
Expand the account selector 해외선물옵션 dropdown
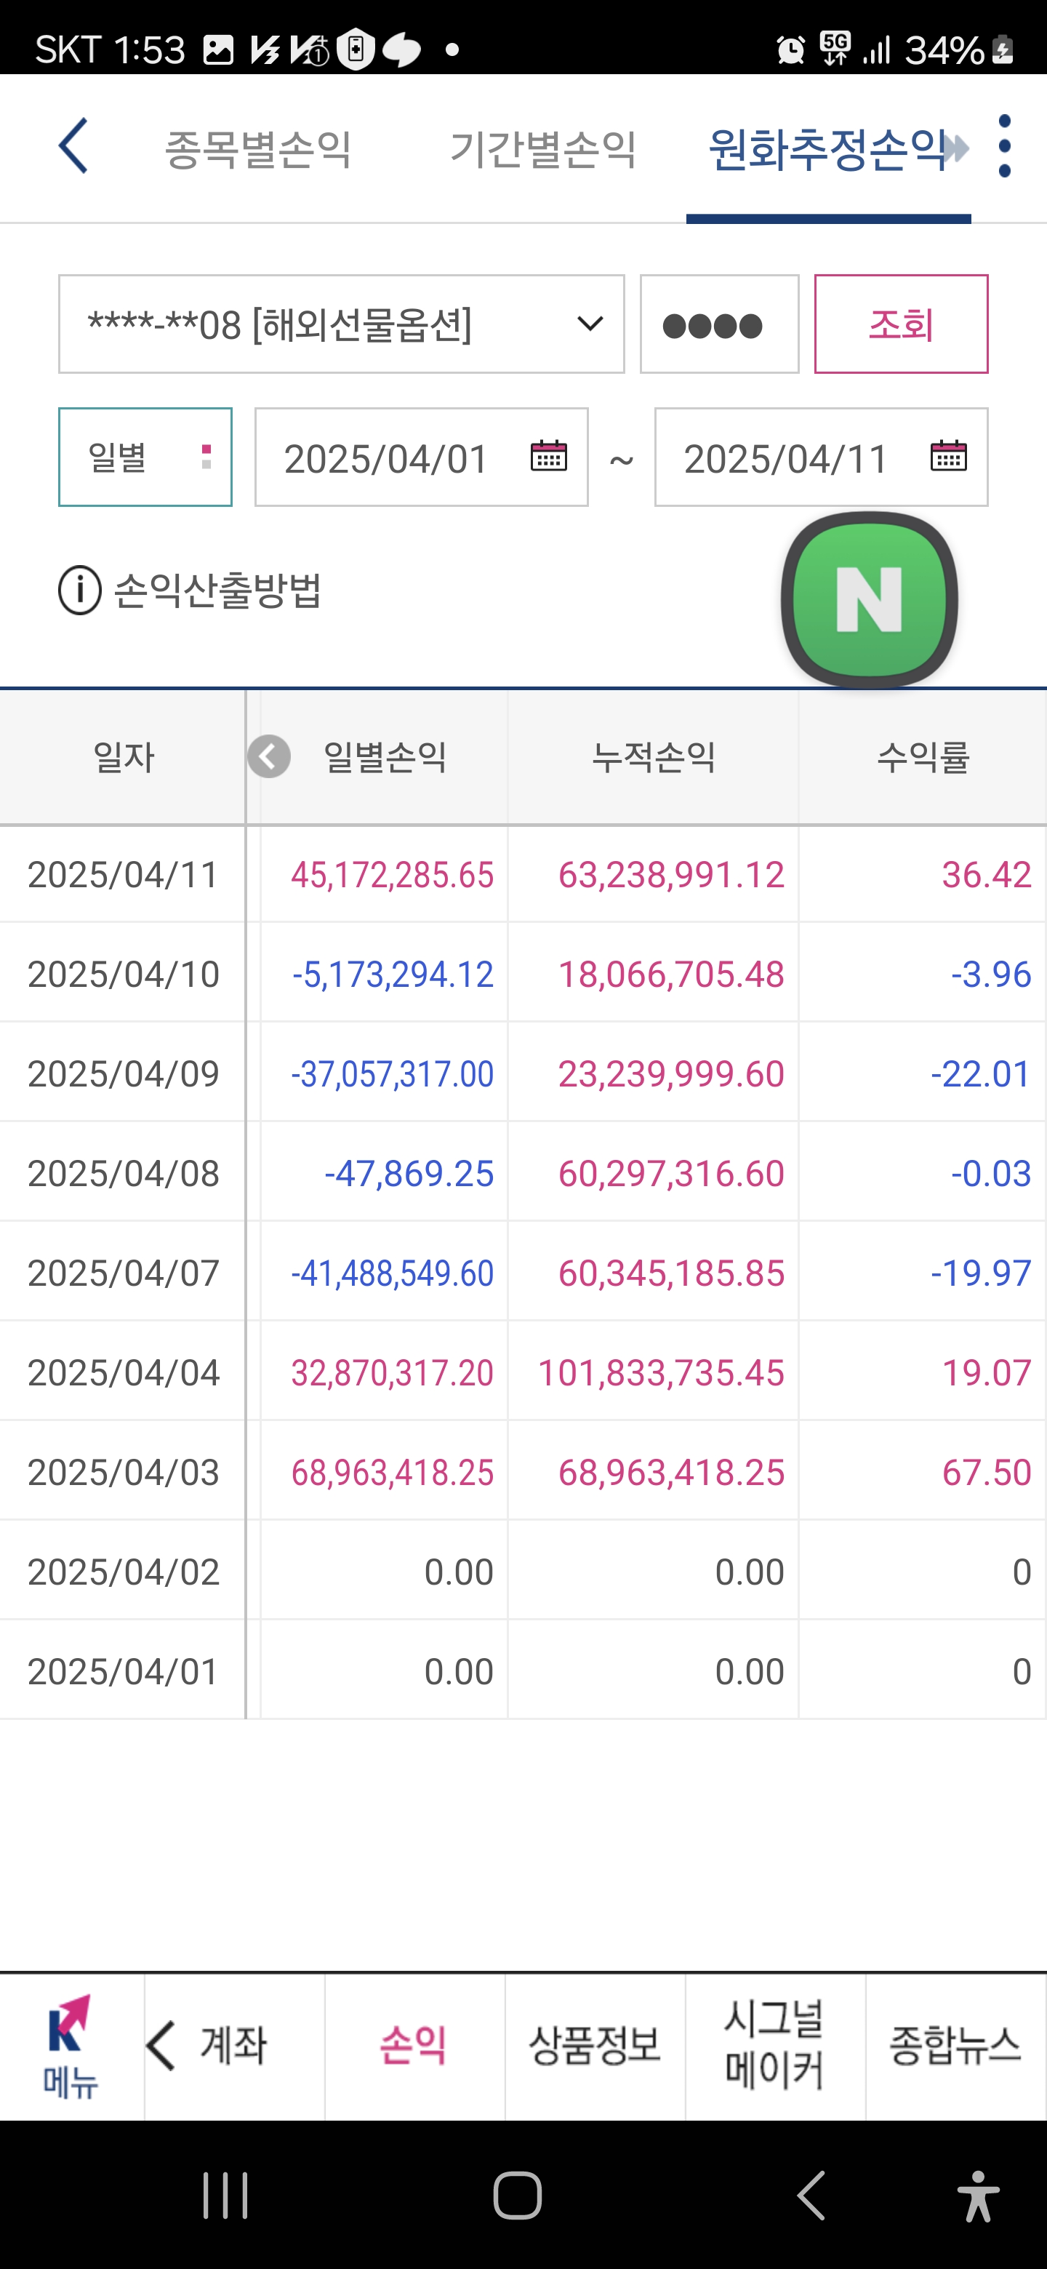pyautogui.click(x=342, y=324)
